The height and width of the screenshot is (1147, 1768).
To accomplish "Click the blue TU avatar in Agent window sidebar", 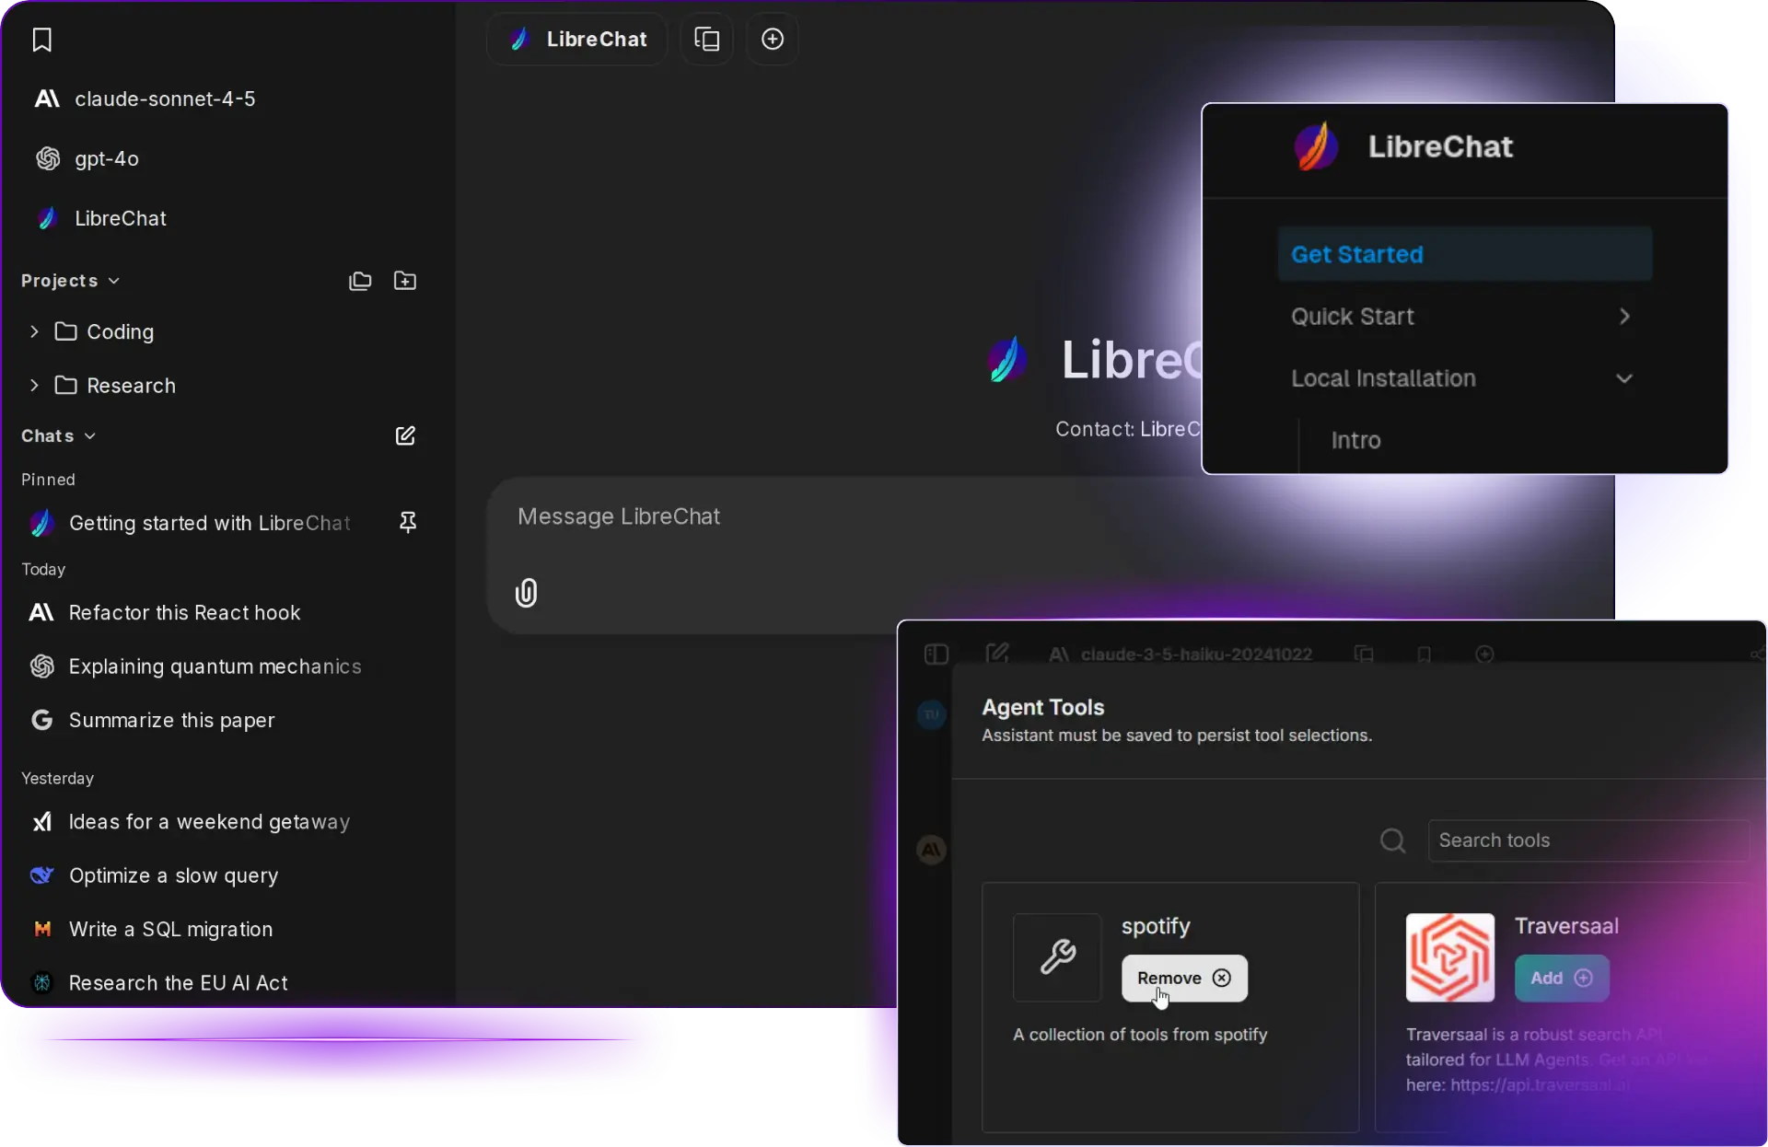I will (x=931, y=714).
